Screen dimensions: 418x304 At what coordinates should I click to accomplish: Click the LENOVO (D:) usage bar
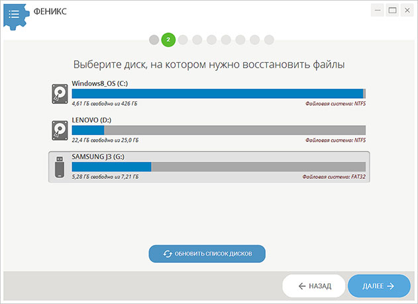pos(219,130)
